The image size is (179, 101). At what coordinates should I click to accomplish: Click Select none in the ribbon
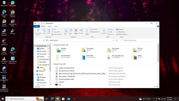(x=121, y=32)
